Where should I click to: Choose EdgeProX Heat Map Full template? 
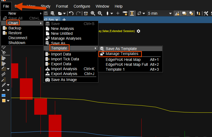click(x=127, y=64)
